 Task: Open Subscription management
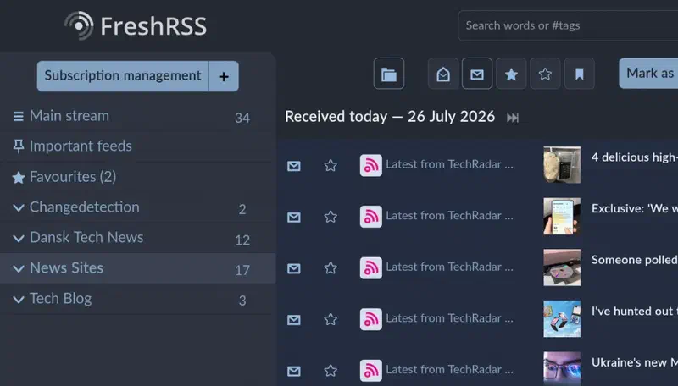pyautogui.click(x=123, y=76)
